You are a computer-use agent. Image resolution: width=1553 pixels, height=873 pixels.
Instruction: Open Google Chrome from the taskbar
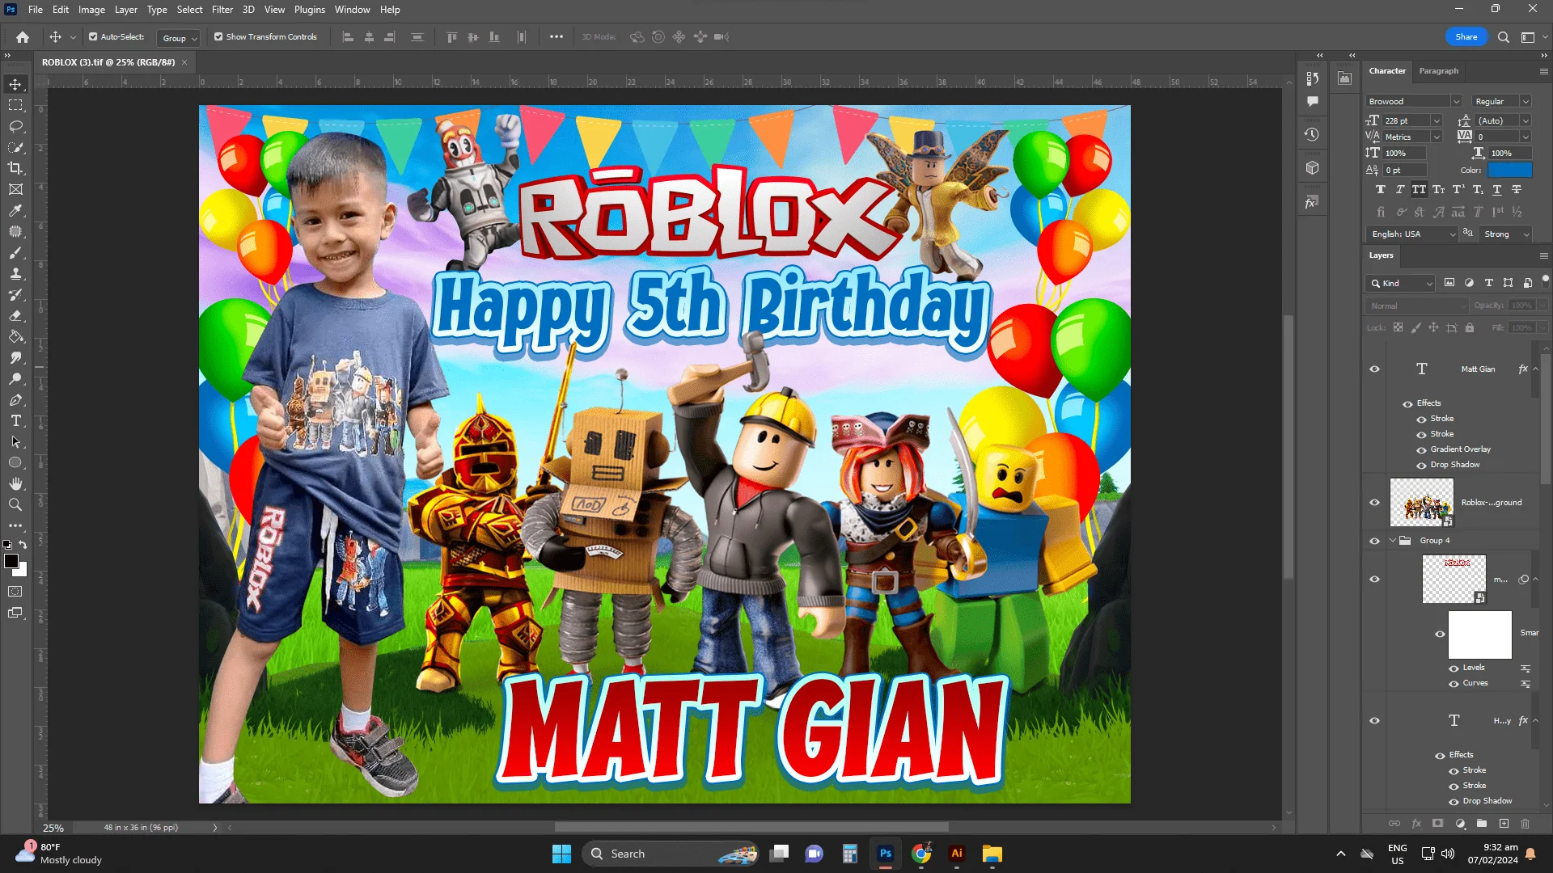921,854
